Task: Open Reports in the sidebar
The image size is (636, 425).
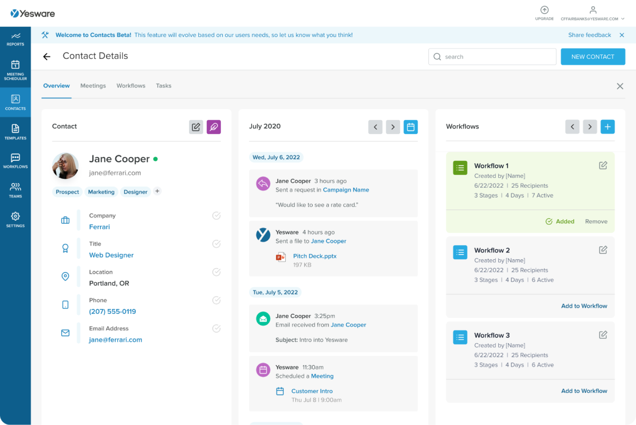Action: point(15,40)
